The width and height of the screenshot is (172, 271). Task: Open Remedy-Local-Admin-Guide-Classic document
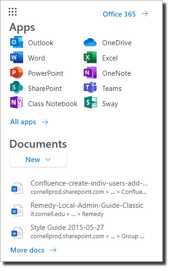tap(87, 205)
